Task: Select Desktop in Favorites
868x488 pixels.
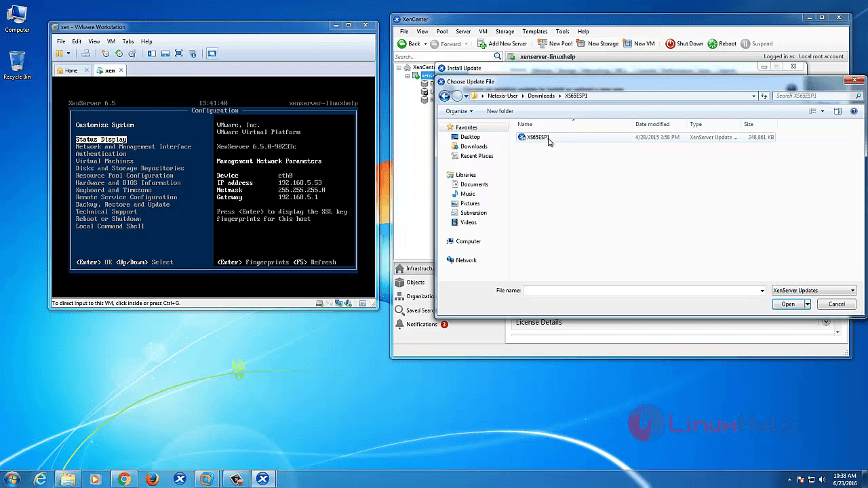Action: click(x=470, y=137)
